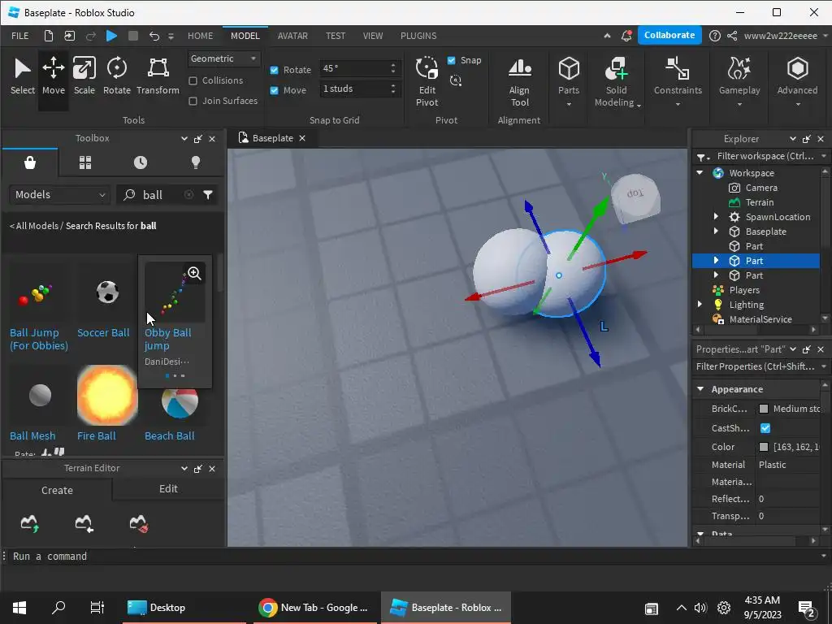Open Constraints menu icon
The image size is (832, 624).
point(678,69)
